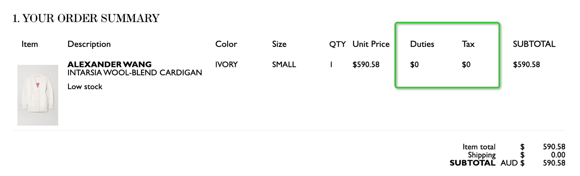Click the $0 duties amount
580x176 pixels.
click(414, 65)
